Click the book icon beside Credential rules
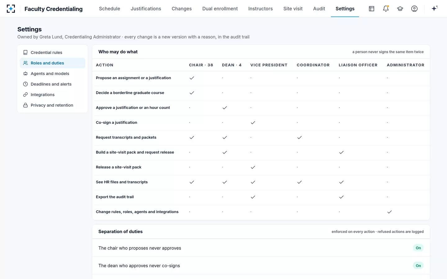The height and width of the screenshot is (279, 447). click(25, 52)
